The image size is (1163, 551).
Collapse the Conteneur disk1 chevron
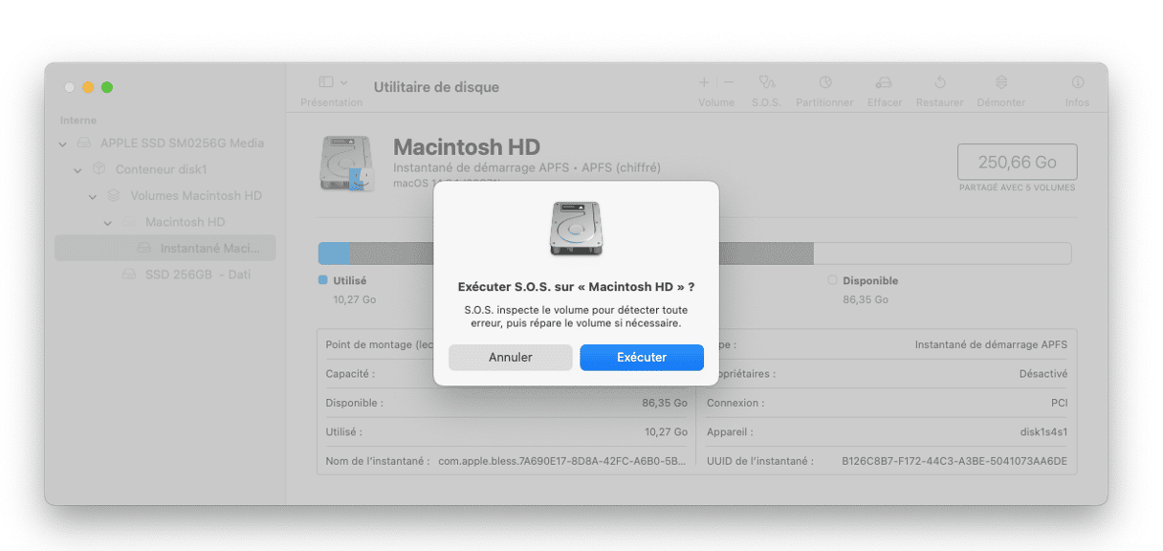tap(78, 170)
